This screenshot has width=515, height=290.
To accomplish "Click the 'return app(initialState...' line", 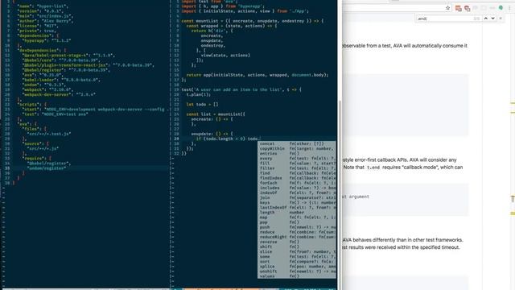I will (x=258, y=75).
